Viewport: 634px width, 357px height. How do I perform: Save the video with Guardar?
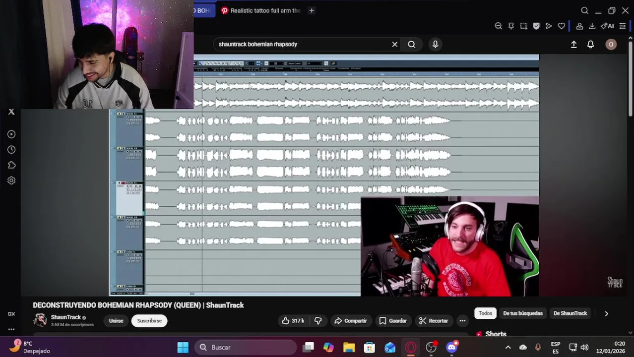click(392, 321)
